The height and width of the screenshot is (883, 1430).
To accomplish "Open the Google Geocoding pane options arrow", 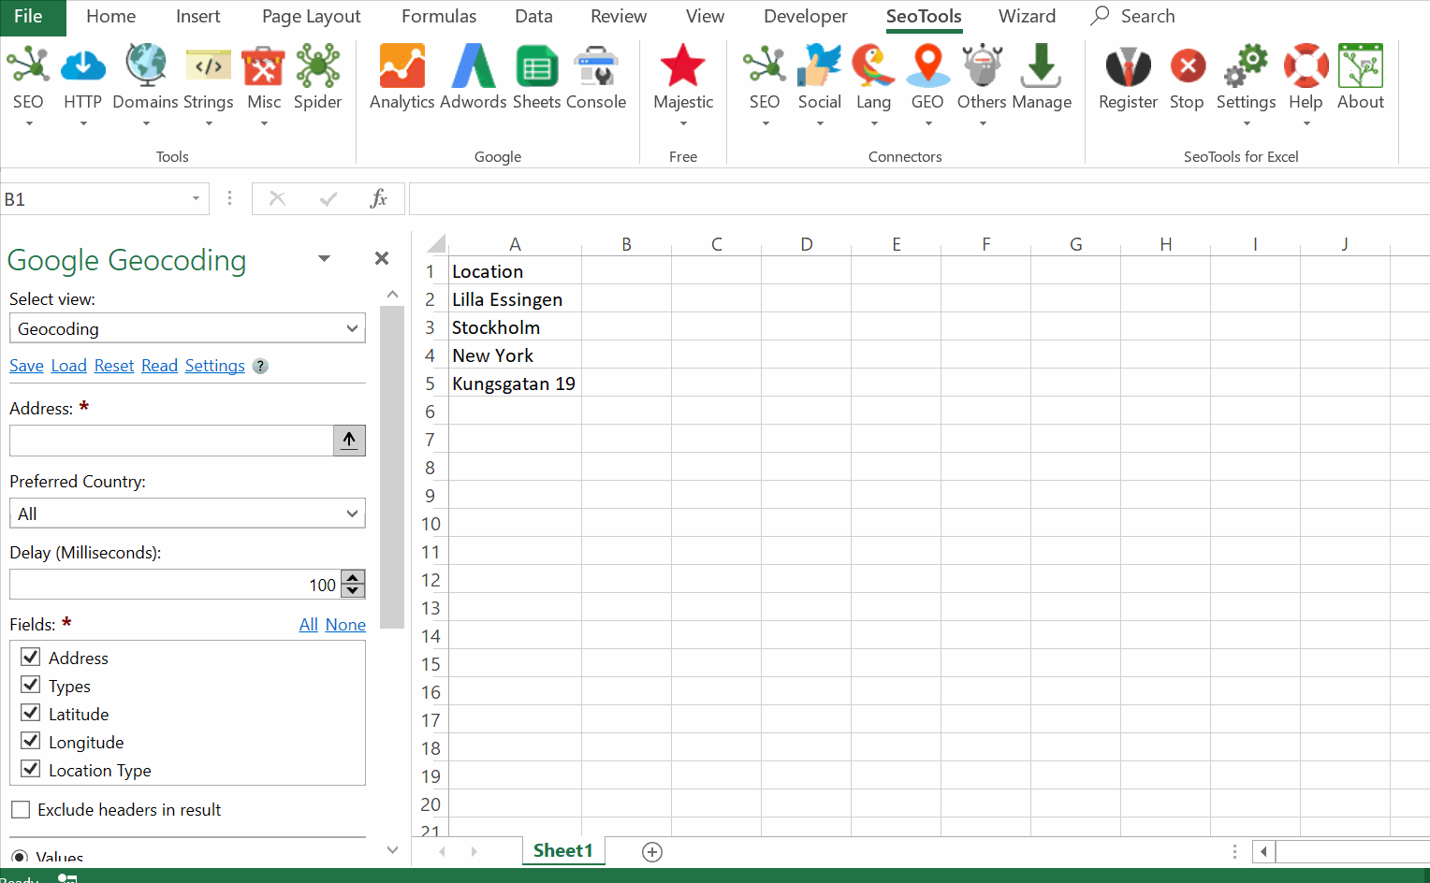I will [324, 258].
